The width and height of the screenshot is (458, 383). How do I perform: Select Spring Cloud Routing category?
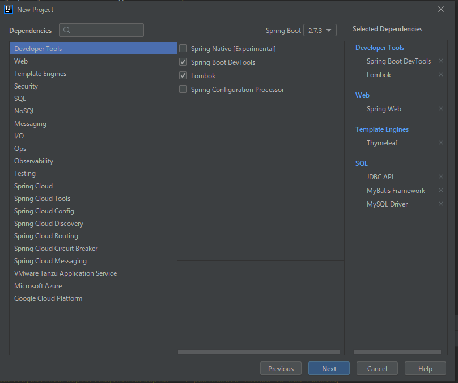93,236
